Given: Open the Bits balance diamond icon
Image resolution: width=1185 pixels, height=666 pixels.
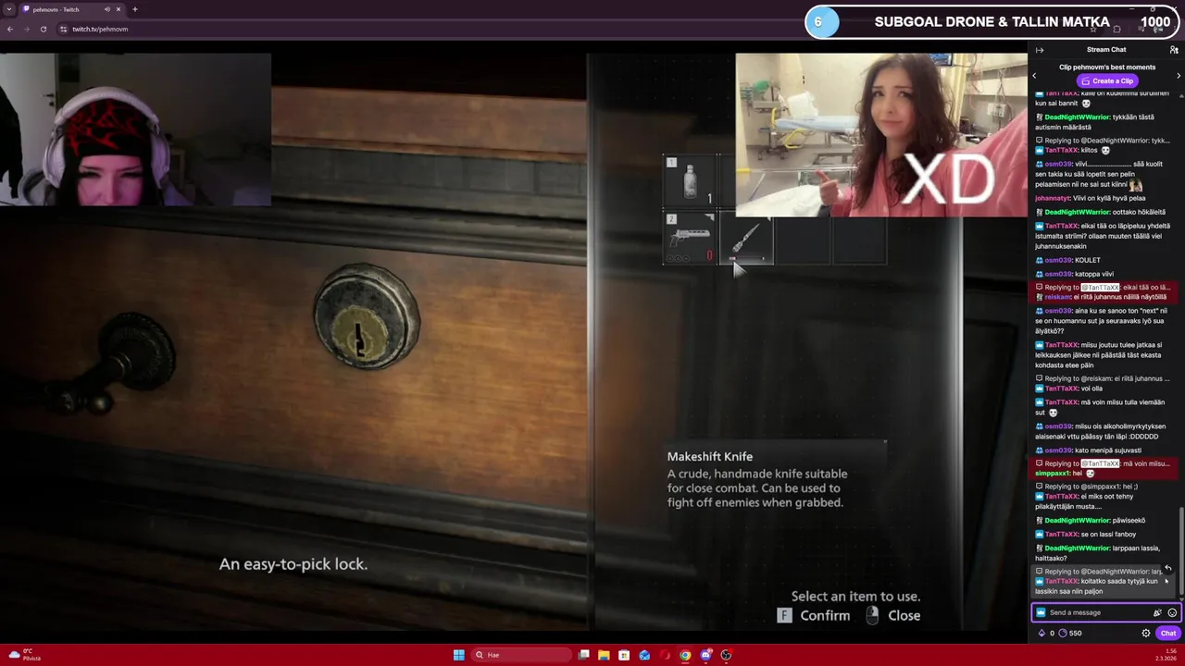Looking at the screenshot, I should 1042,633.
